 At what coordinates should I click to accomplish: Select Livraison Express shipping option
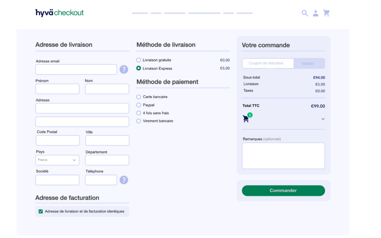coord(139,68)
